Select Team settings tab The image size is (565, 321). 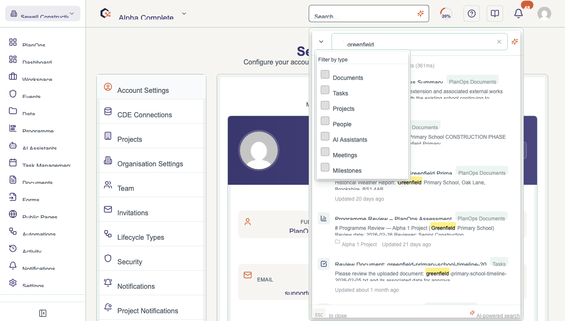coord(151,185)
